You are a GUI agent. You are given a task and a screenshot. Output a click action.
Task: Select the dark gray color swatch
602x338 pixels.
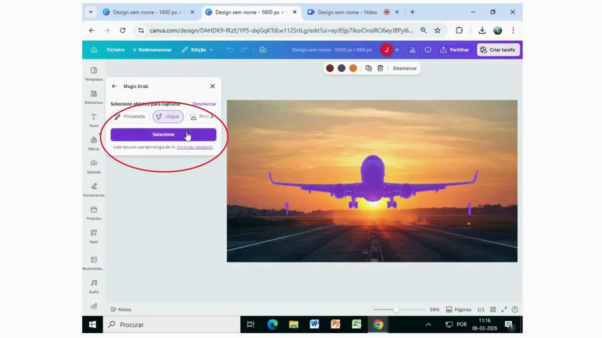click(341, 68)
